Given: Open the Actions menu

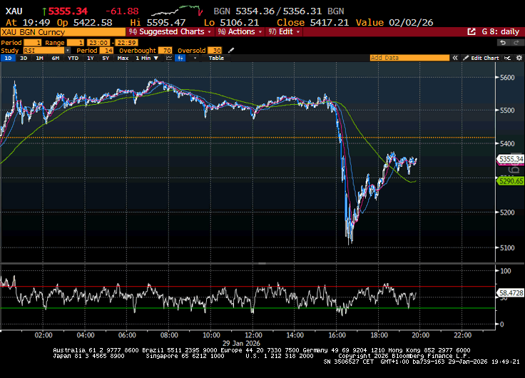Looking at the screenshot, I should [x=241, y=32].
